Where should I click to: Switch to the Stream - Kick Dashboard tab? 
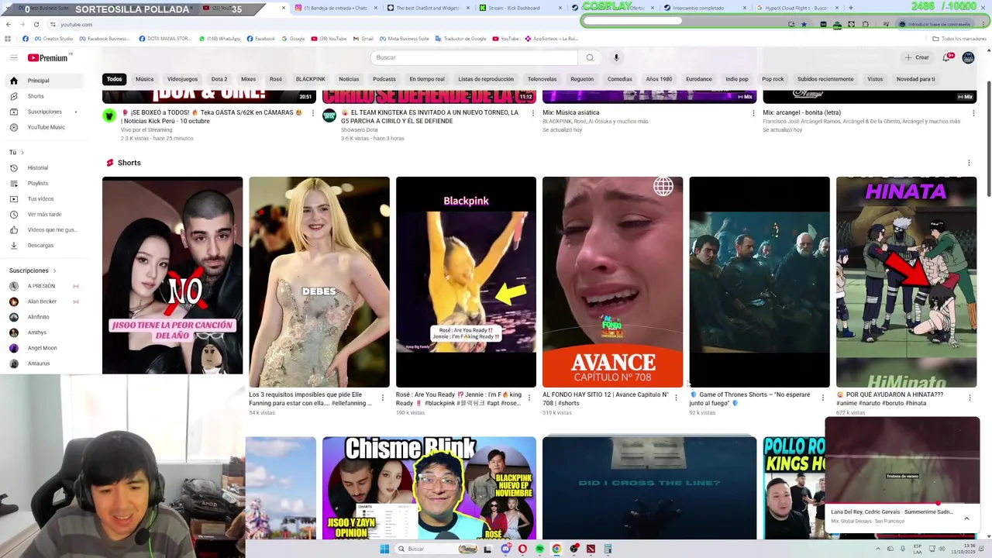tap(515, 8)
